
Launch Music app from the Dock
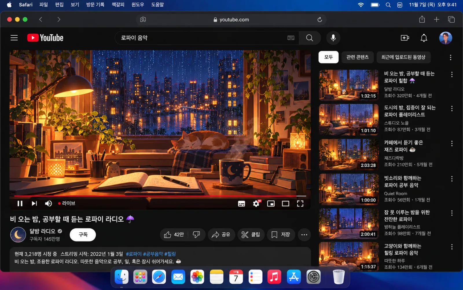[x=274, y=277]
